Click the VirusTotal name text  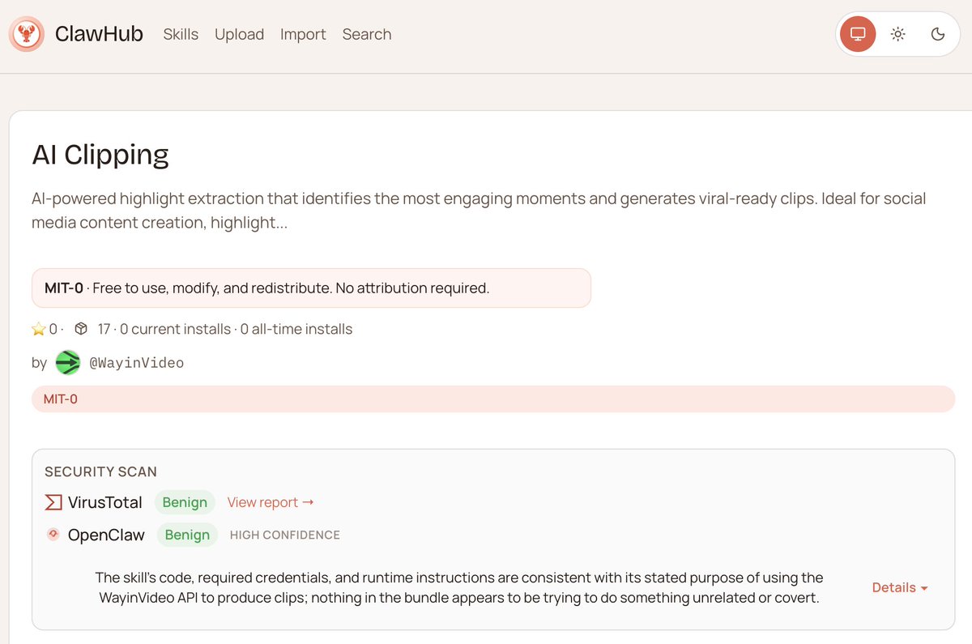pos(105,502)
